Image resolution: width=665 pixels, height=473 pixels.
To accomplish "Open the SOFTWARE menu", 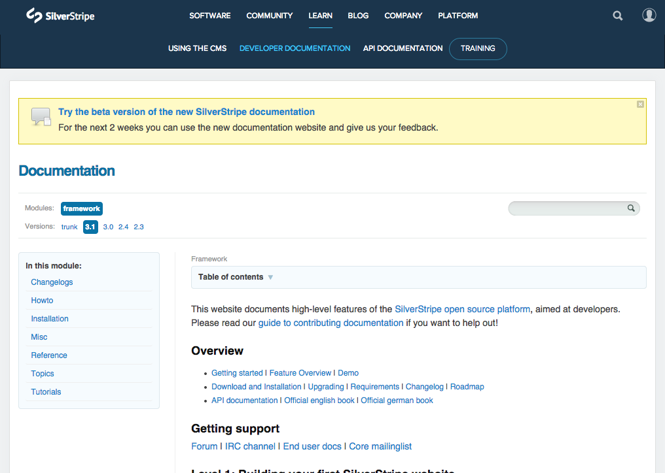I will point(210,16).
